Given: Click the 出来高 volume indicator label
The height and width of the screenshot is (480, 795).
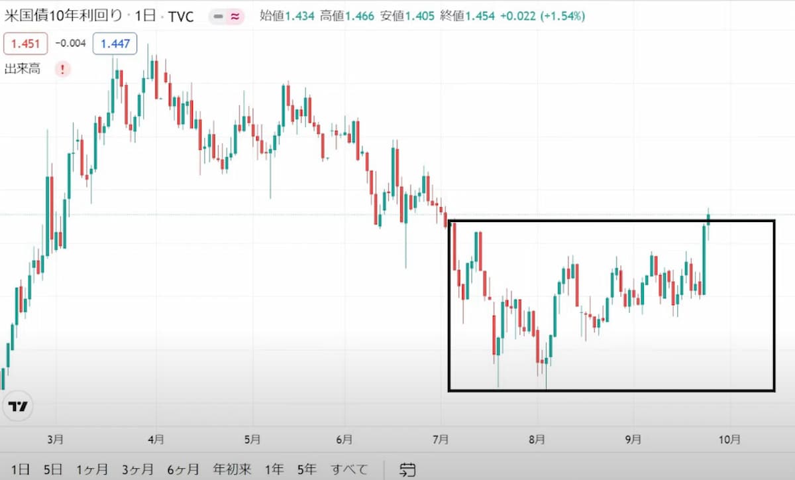Looking at the screenshot, I should pos(23,69).
